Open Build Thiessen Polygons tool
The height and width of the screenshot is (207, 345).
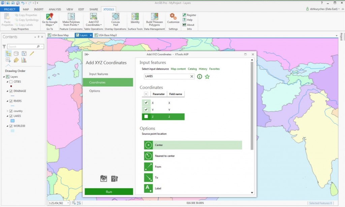pos(154,20)
